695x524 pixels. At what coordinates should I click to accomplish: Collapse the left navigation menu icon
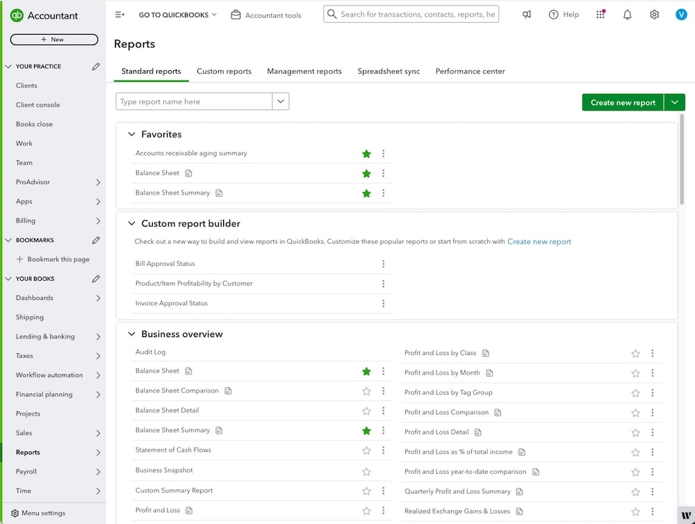coord(120,13)
